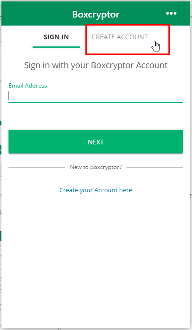Image resolution: width=192 pixels, height=330 pixels.
Task: Open the three-dot options menu
Action: [171, 13]
